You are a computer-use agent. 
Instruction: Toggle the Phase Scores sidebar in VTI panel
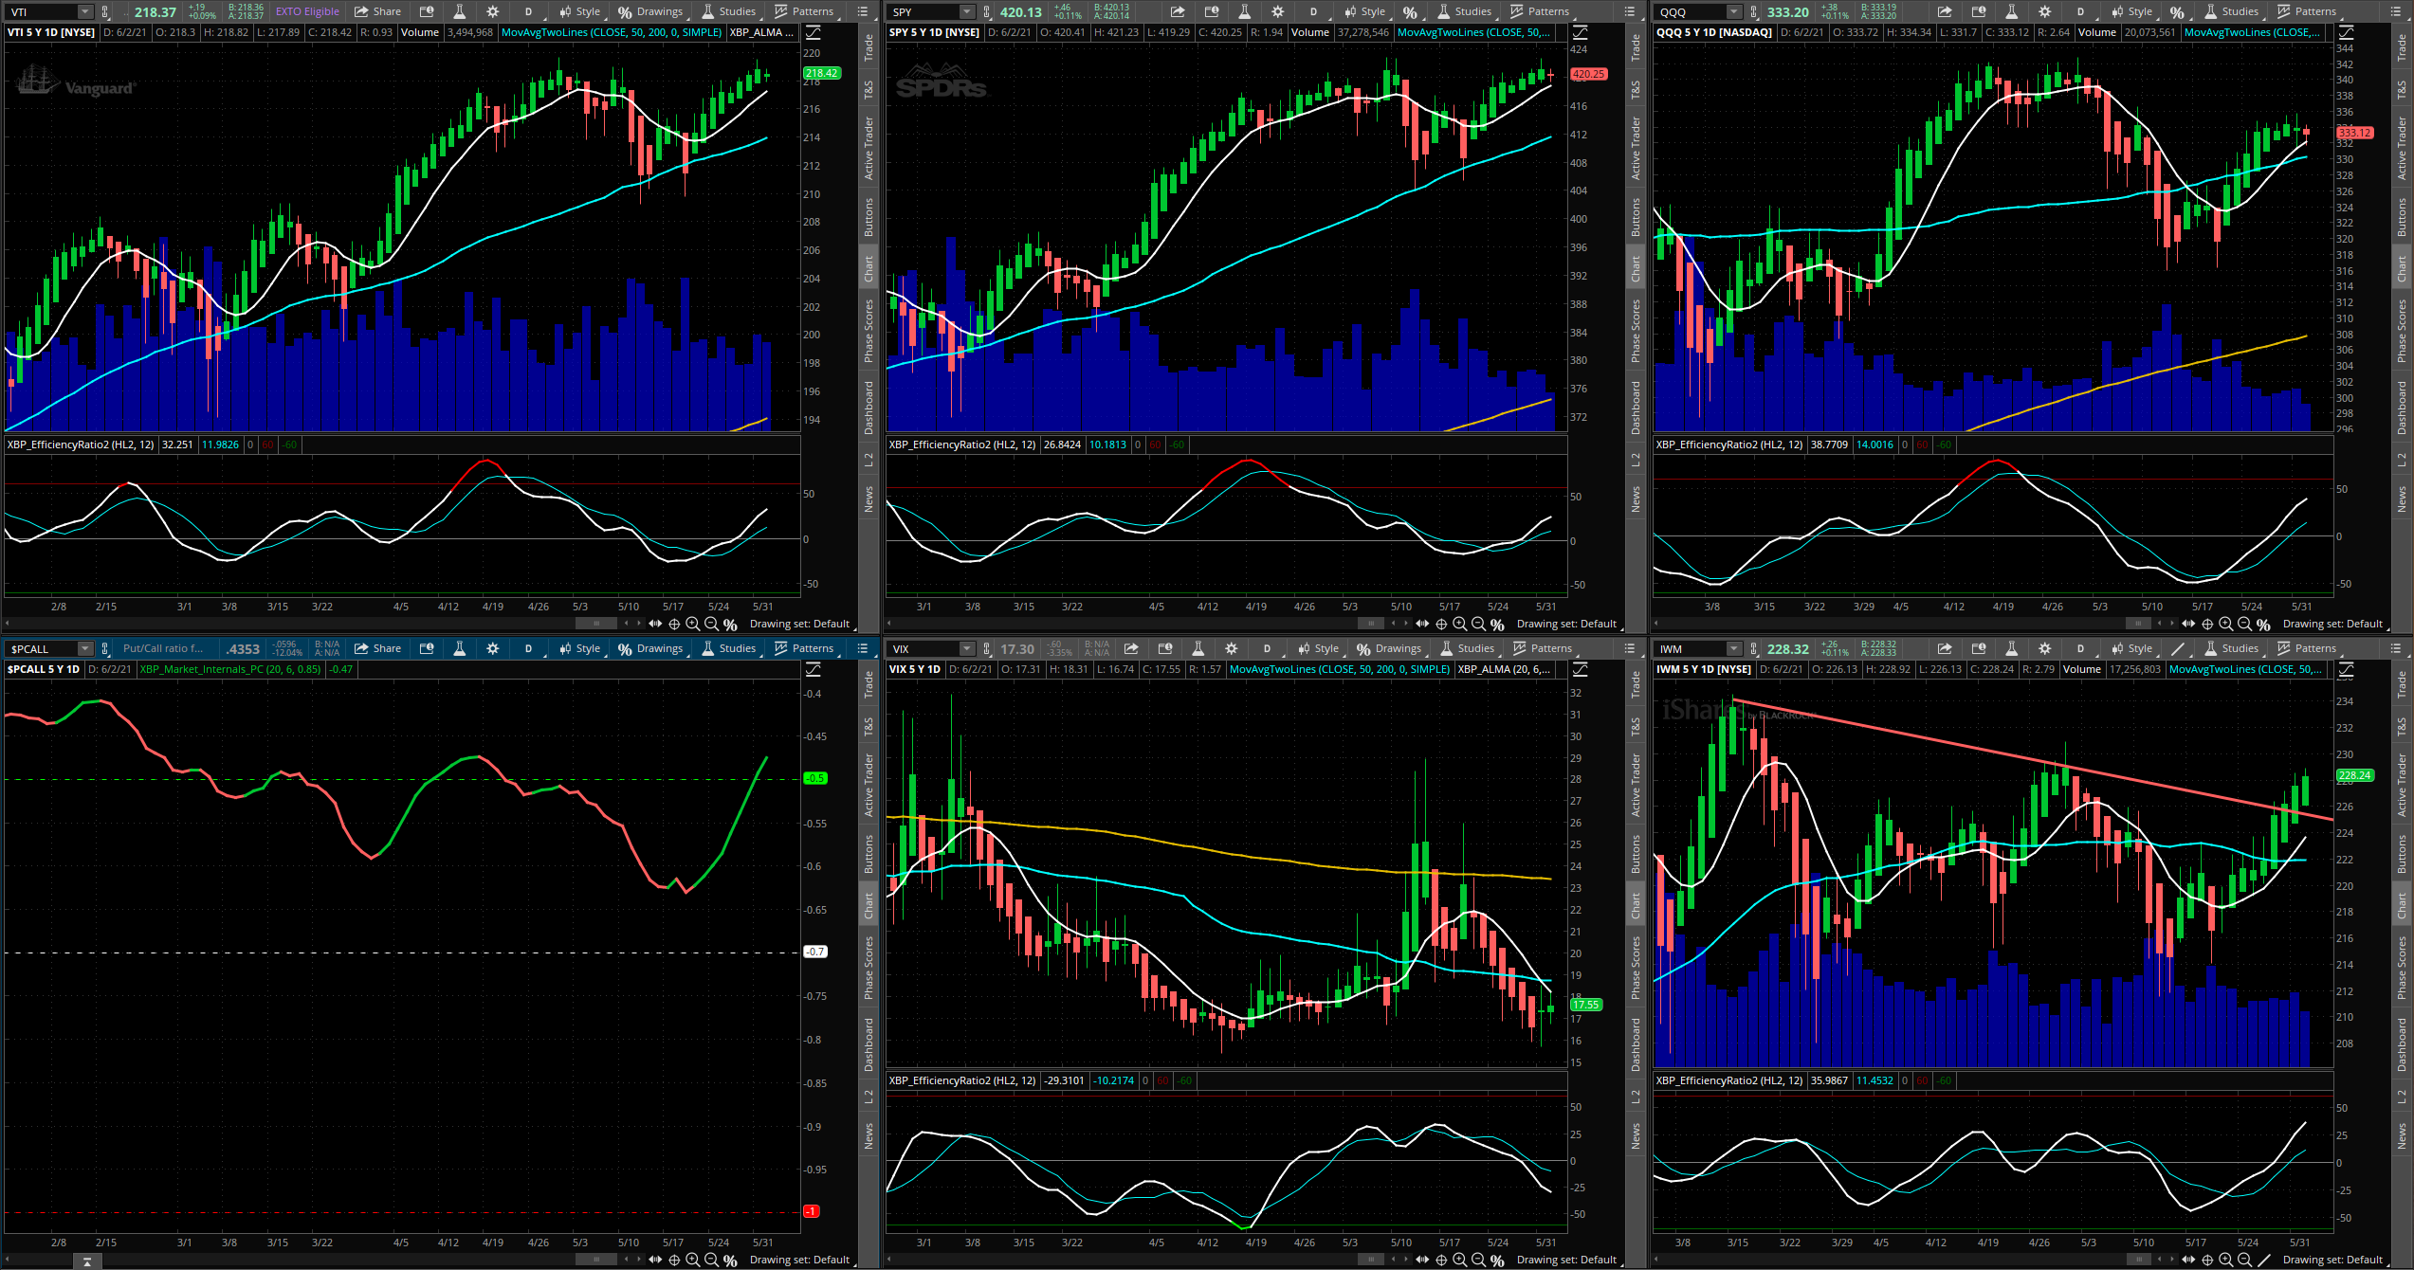tap(869, 330)
